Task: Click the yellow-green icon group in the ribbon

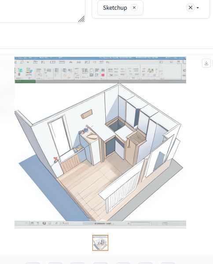Action: point(151,71)
